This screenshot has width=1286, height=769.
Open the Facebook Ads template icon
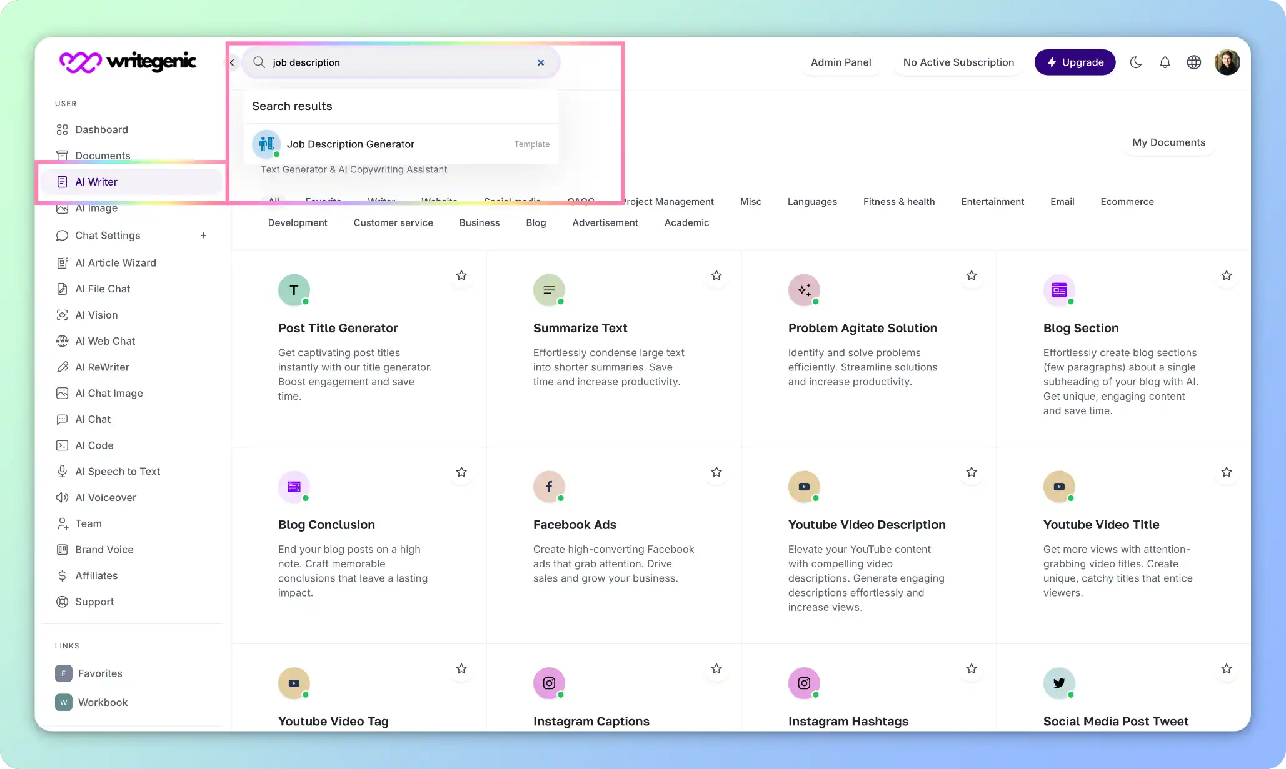549,487
